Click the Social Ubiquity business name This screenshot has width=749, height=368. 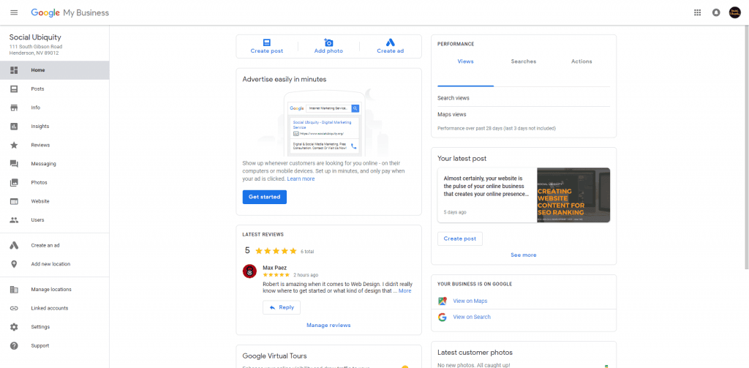[x=35, y=37]
